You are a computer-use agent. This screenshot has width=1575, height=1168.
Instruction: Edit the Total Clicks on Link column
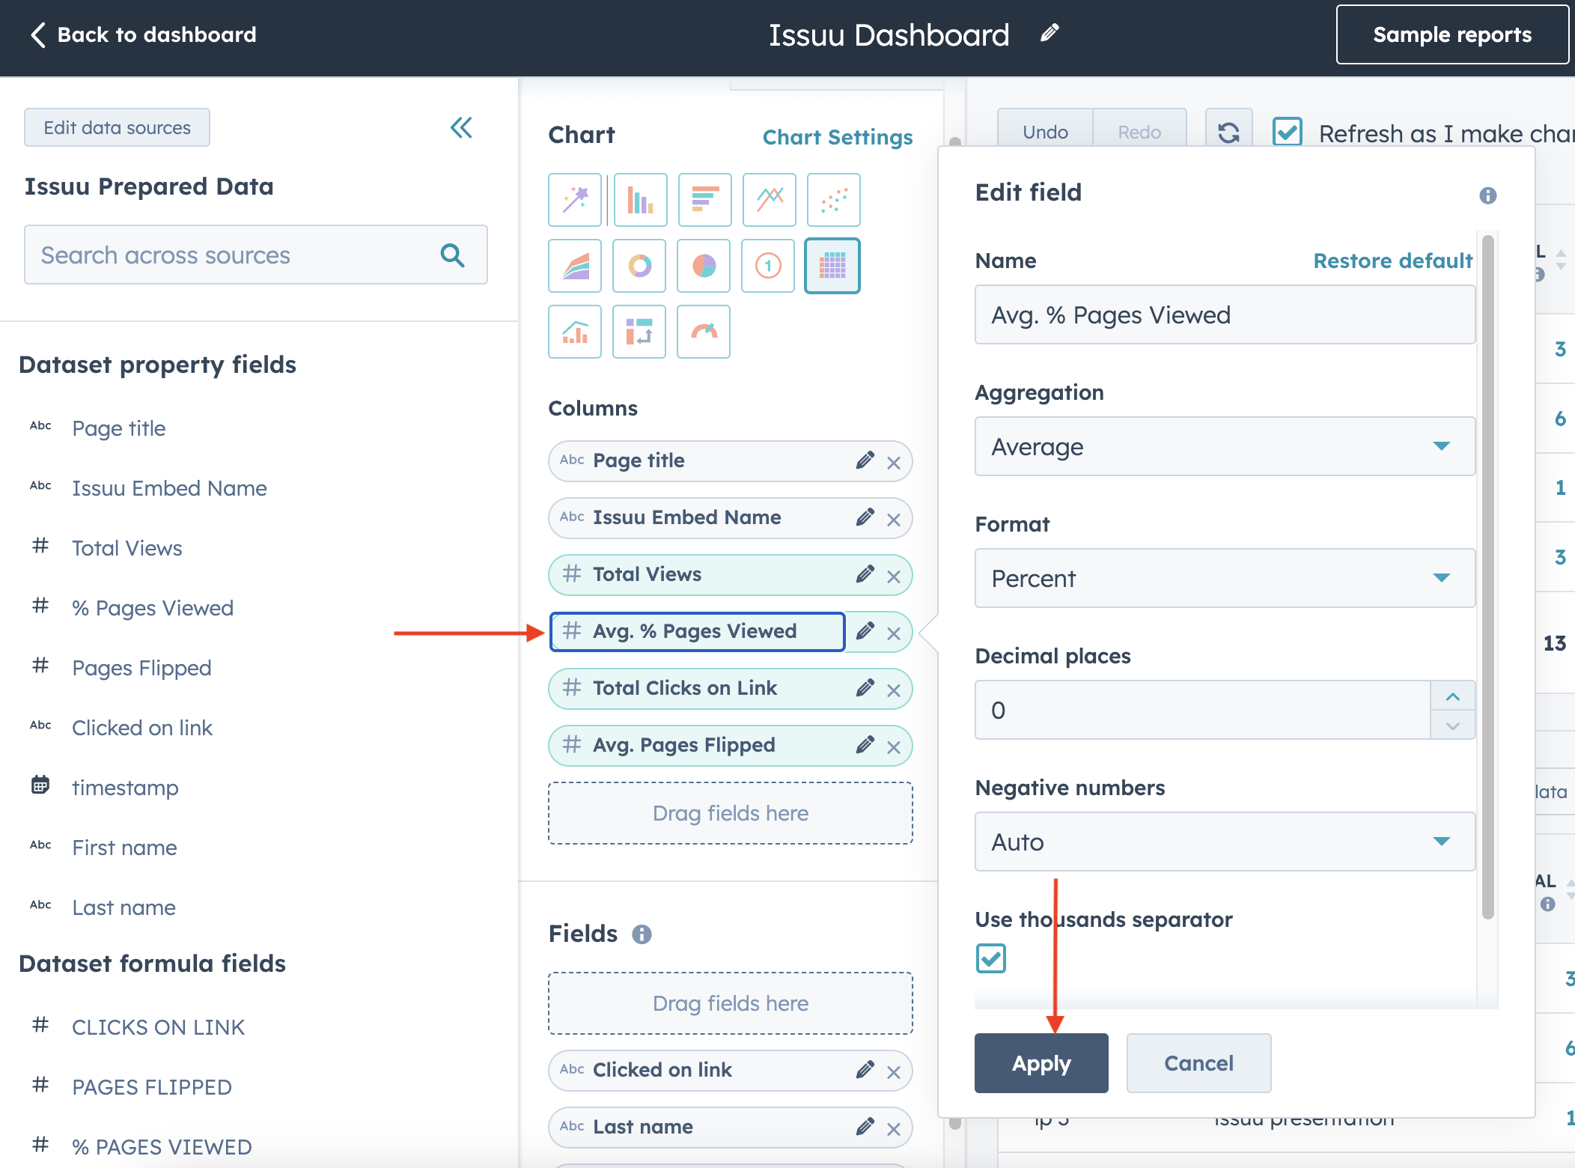pyautogui.click(x=865, y=688)
